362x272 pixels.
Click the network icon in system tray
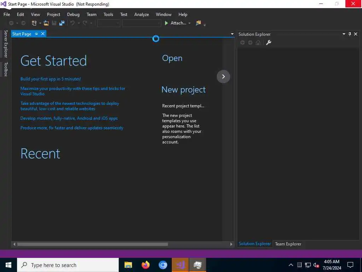point(308,265)
